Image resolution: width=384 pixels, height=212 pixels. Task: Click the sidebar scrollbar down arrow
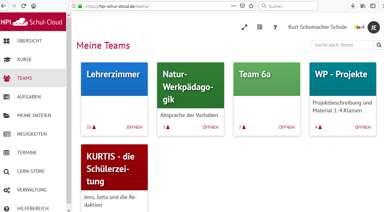coord(69,210)
